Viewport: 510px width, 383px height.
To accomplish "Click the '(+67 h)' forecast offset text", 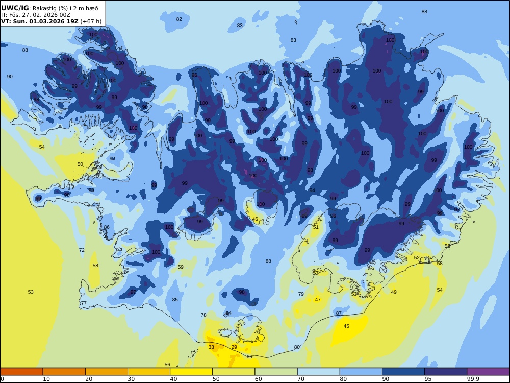I will point(91,21).
